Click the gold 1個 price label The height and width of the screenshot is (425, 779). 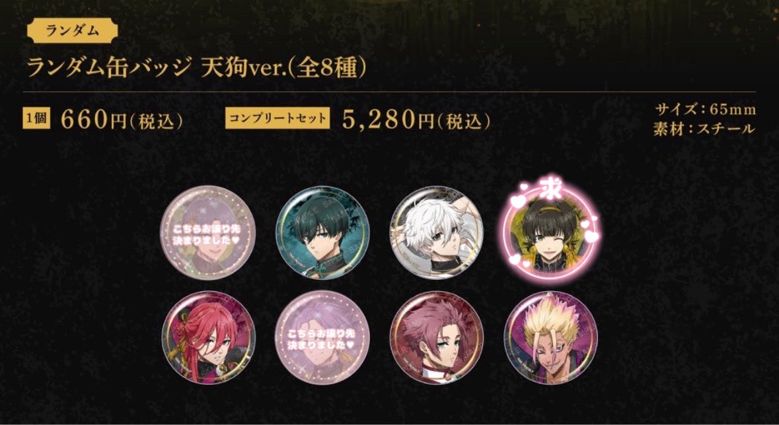tap(36, 119)
